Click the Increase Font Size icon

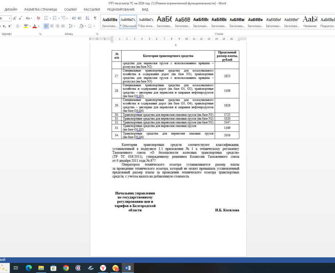15,18
